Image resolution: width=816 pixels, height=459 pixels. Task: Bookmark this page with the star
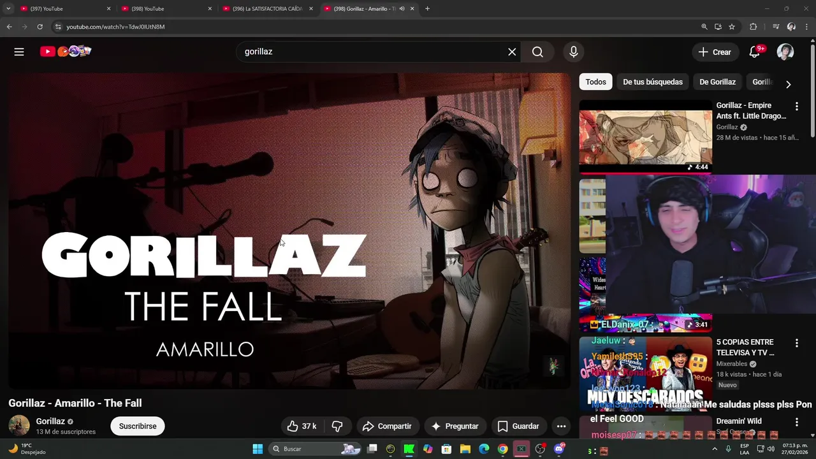(732, 27)
